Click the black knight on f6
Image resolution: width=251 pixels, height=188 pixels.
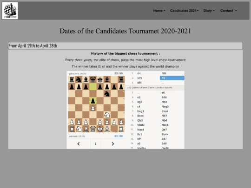[107, 93]
